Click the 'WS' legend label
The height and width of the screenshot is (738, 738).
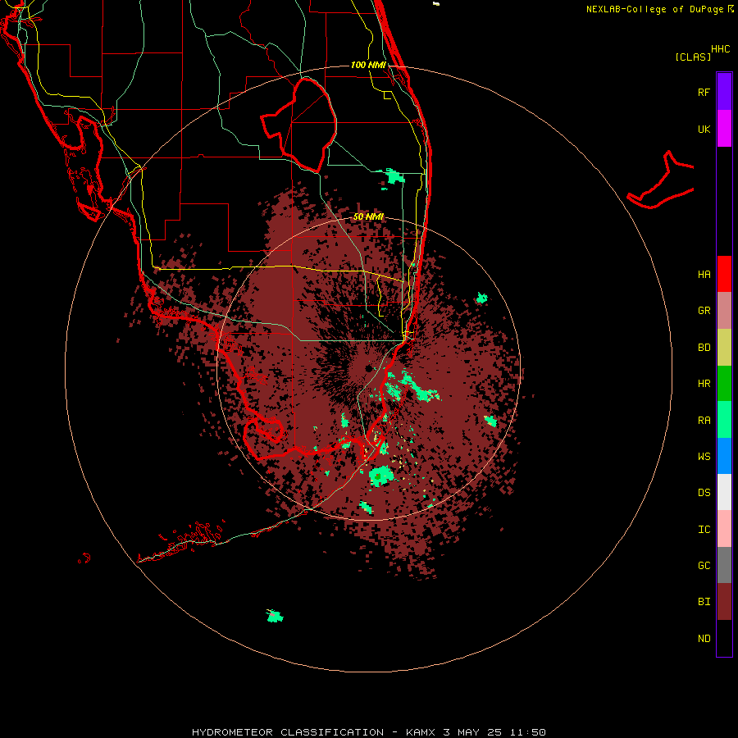click(x=704, y=457)
